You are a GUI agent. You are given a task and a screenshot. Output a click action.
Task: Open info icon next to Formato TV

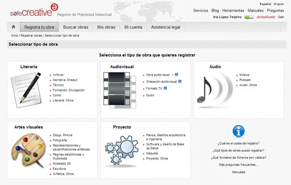pos(165,88)
